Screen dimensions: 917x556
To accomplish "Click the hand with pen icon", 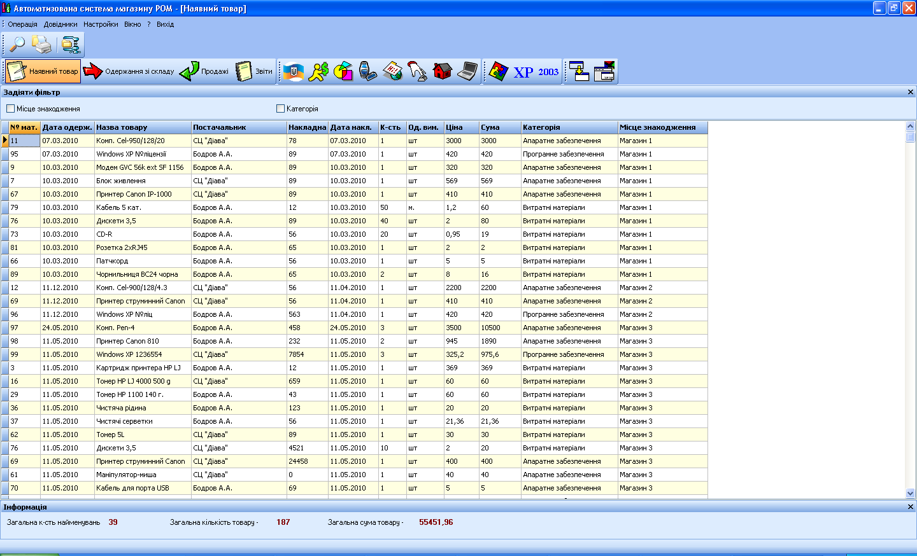I will [x=418, y=71].
